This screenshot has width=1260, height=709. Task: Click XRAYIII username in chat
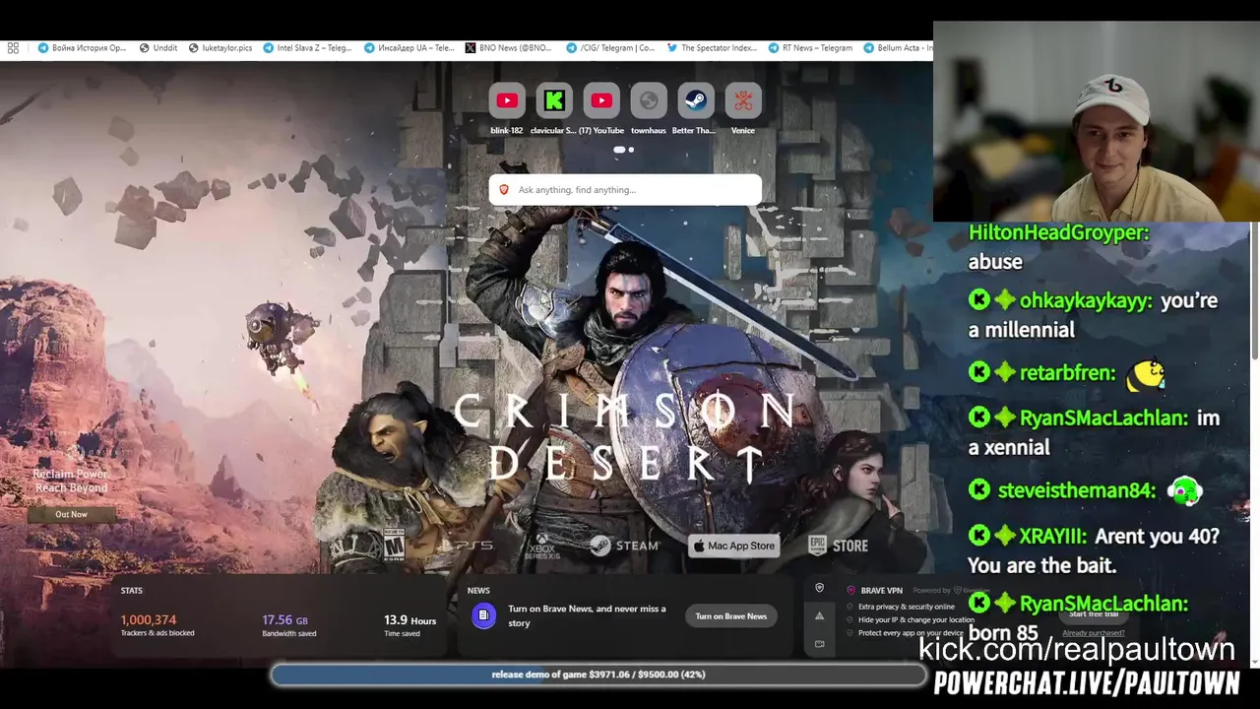pyautogui.click(x=1053, y=536)
